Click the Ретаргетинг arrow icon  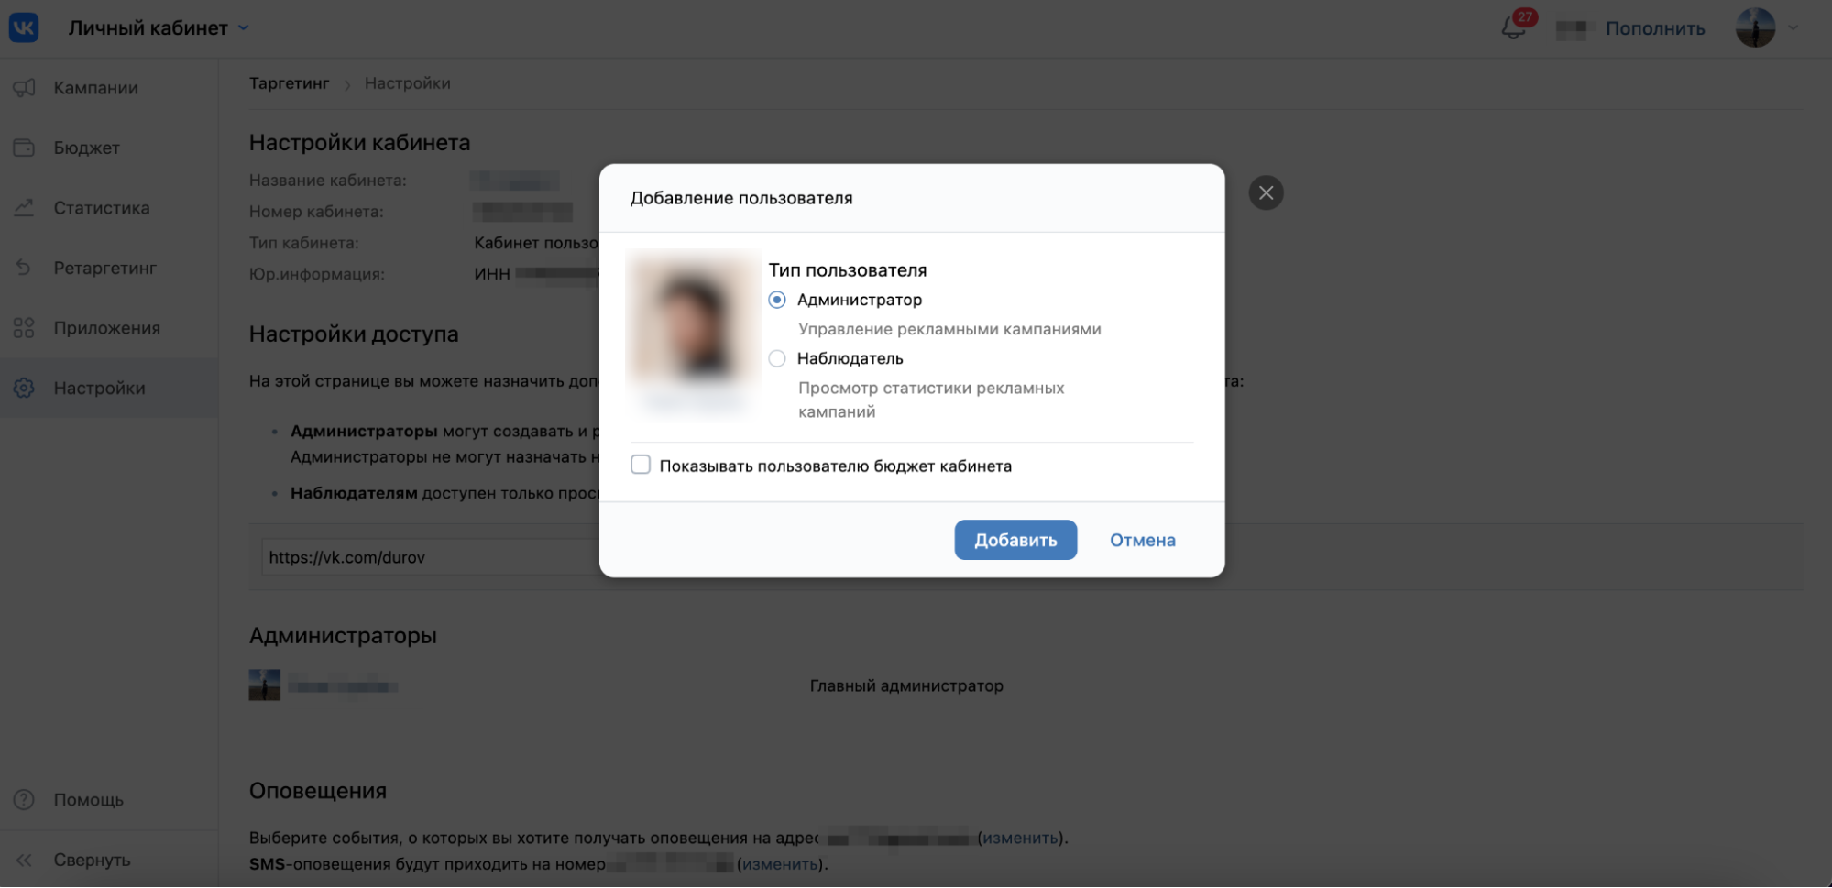[24, 268]
